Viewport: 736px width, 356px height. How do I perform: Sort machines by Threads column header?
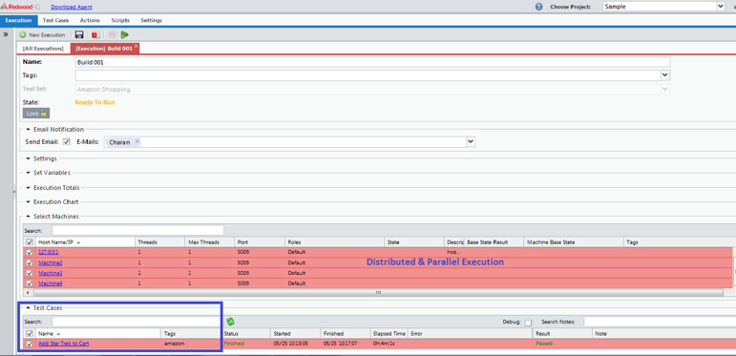coord(160,242)
